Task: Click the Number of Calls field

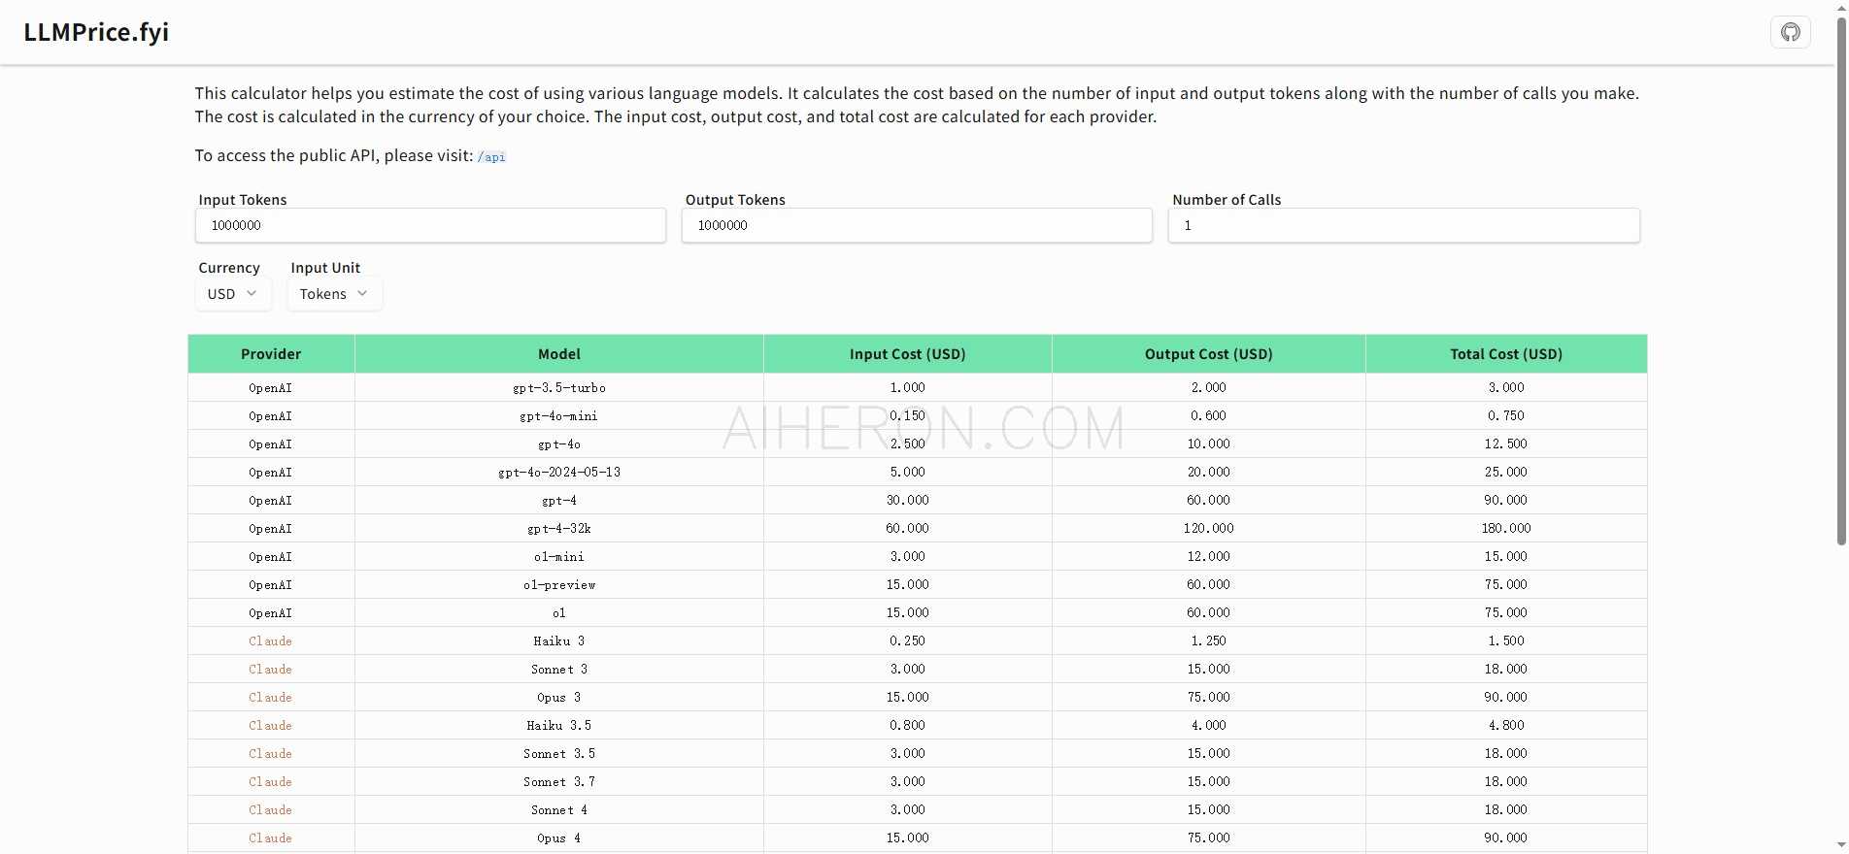Action: point(1403,225)
